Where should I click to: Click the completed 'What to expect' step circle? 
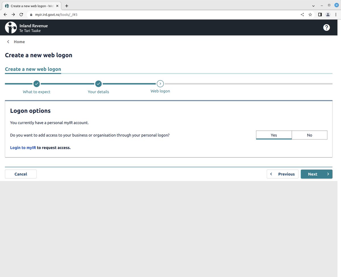(36, 84)
